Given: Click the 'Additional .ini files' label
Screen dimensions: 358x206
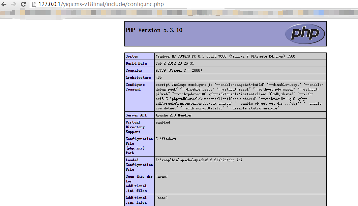Looking at the screenshot, I should click(136, 200).
